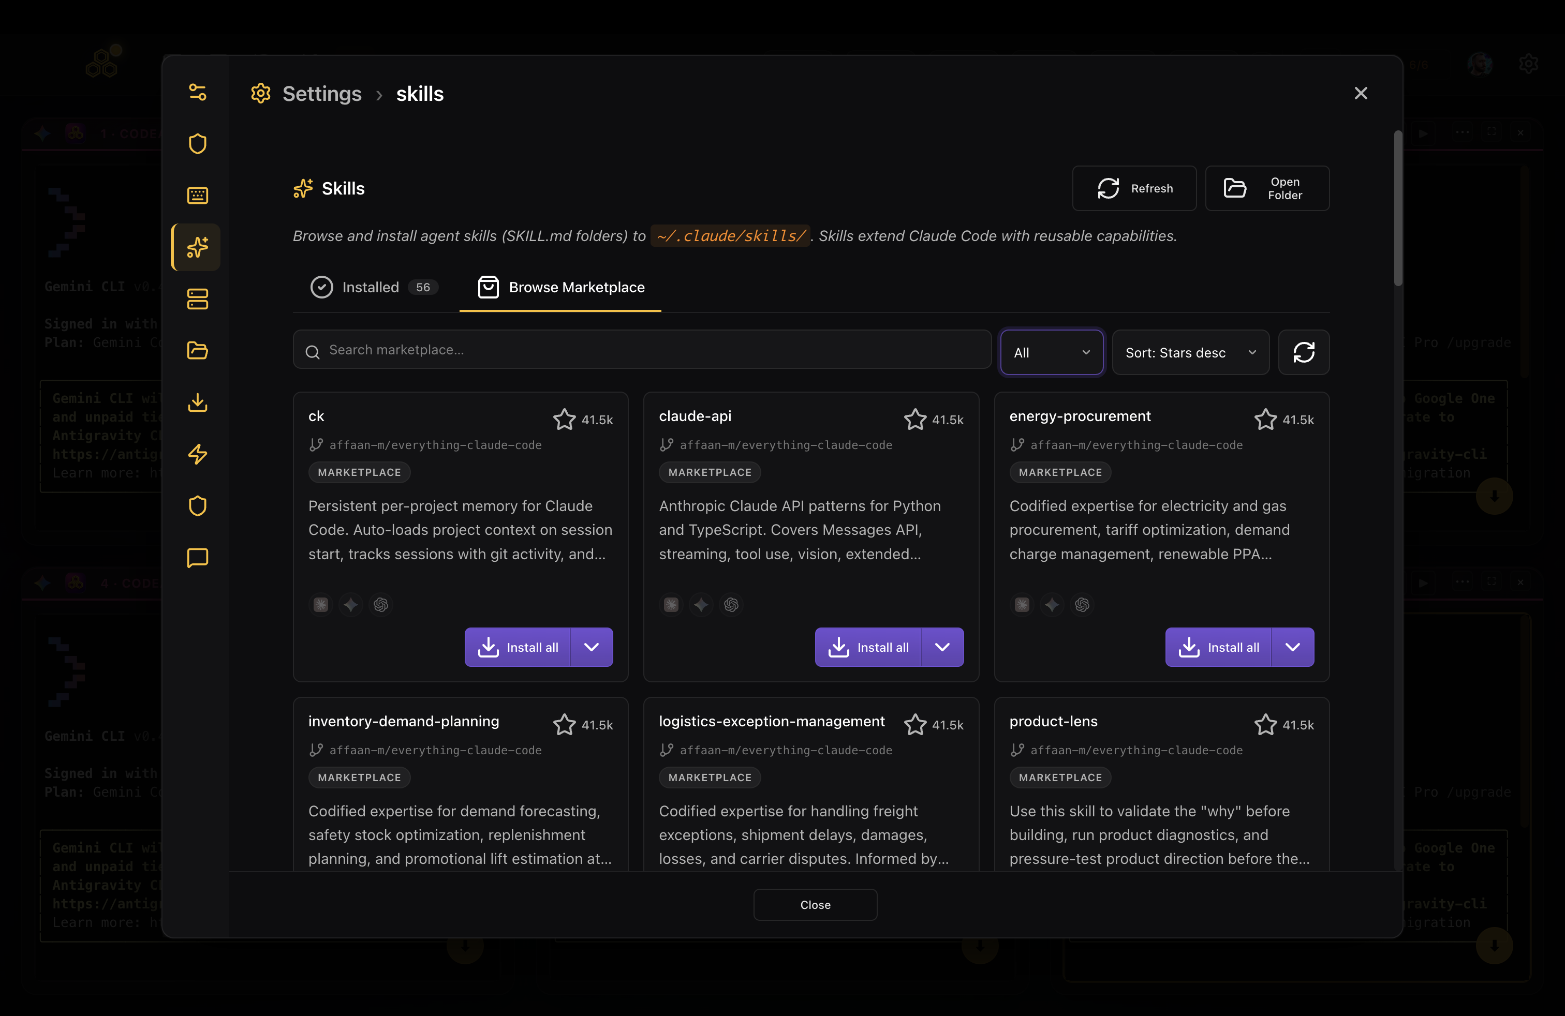Select the Skills sparkle sidebar icon
Image resolution: width=1565 pixels, height=1016 pixels.
tap(197, 247)
